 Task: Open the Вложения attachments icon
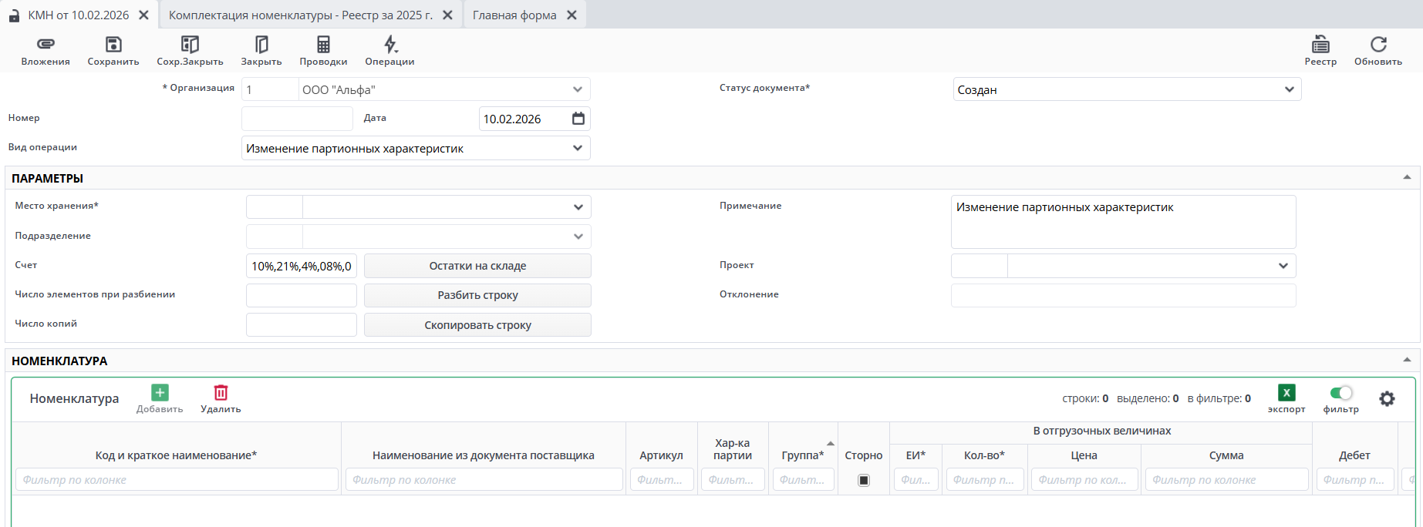[46, 45]
